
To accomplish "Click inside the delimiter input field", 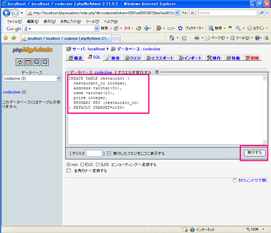I will (x=94, y=154).
